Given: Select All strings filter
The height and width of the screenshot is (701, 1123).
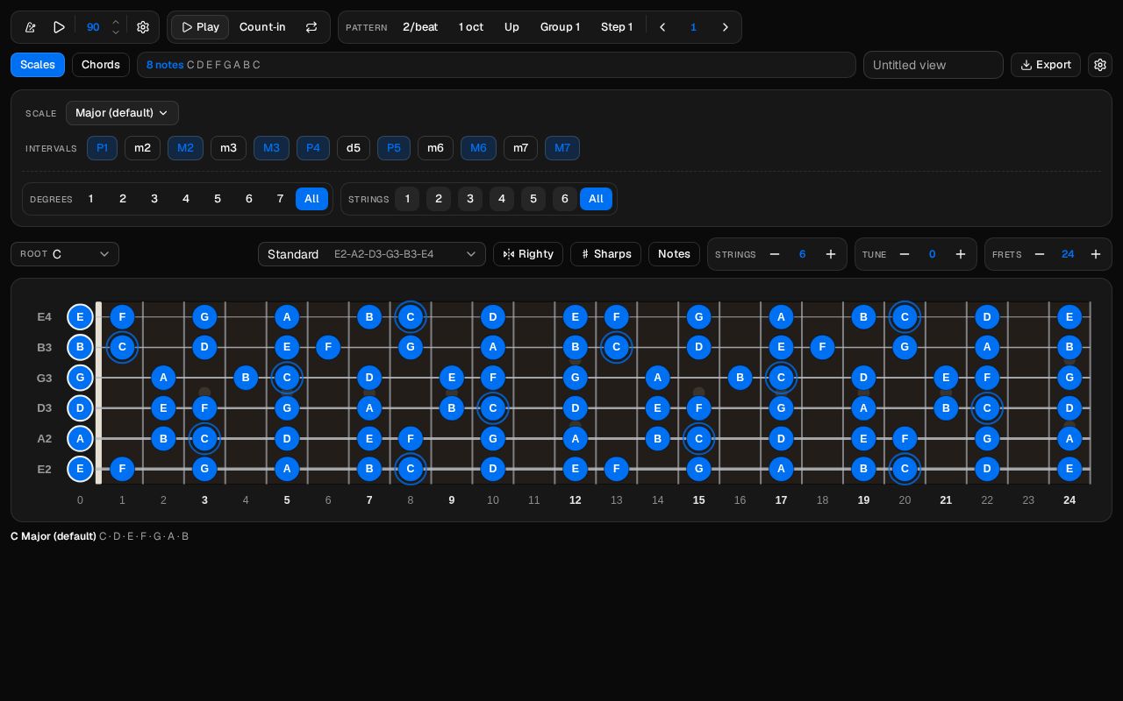Looking at the screenshot, I should (x=596, y=199).
